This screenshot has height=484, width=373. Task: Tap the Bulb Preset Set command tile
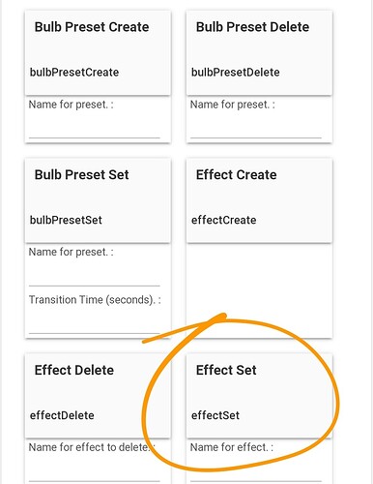(98, 200)
